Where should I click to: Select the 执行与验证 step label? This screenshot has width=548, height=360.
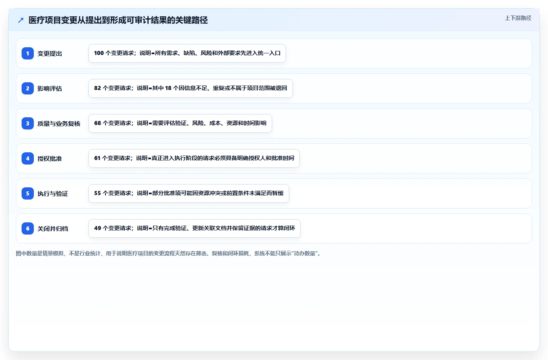[53, 194]
